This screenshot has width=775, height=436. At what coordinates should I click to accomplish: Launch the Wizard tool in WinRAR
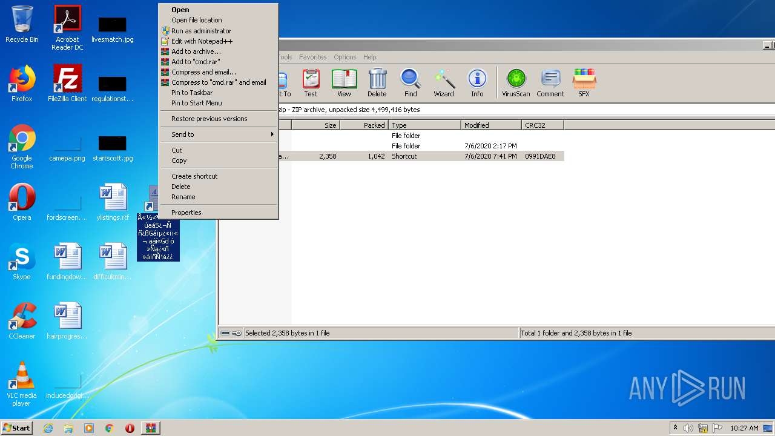(444, 83)
